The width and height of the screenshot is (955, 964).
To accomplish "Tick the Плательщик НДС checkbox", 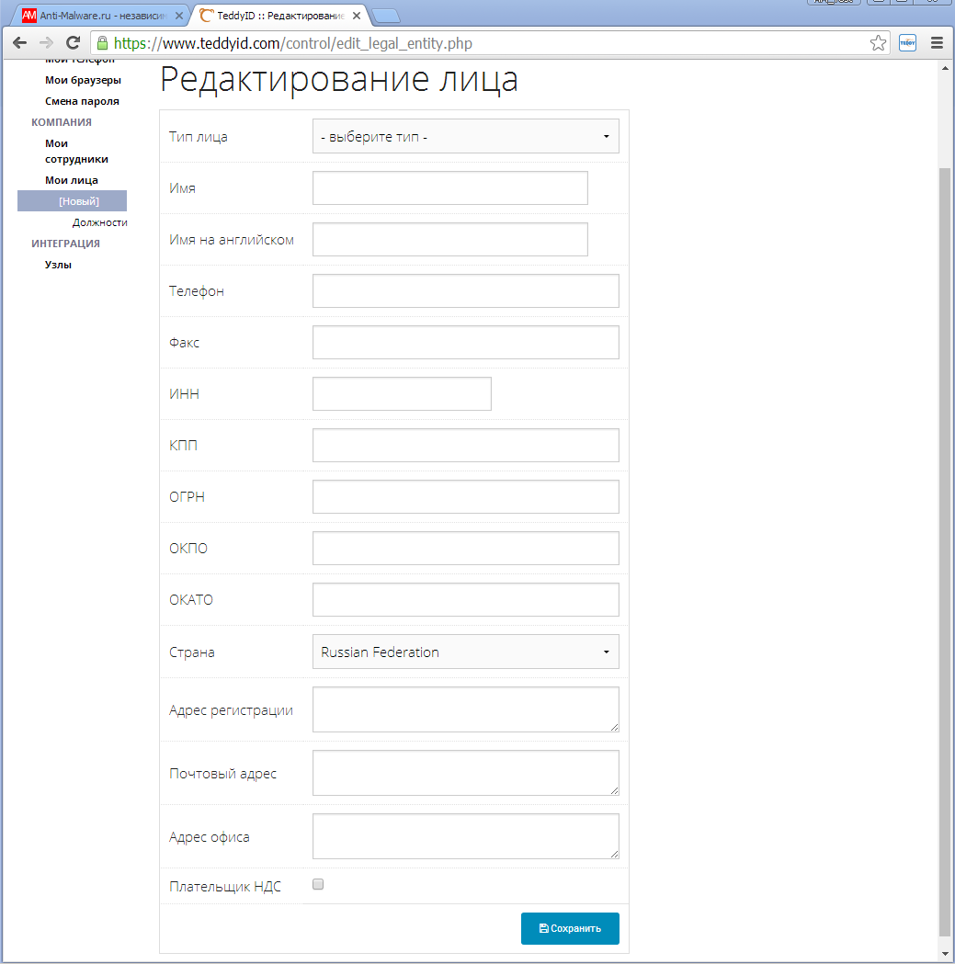I will tap(318, 885).
